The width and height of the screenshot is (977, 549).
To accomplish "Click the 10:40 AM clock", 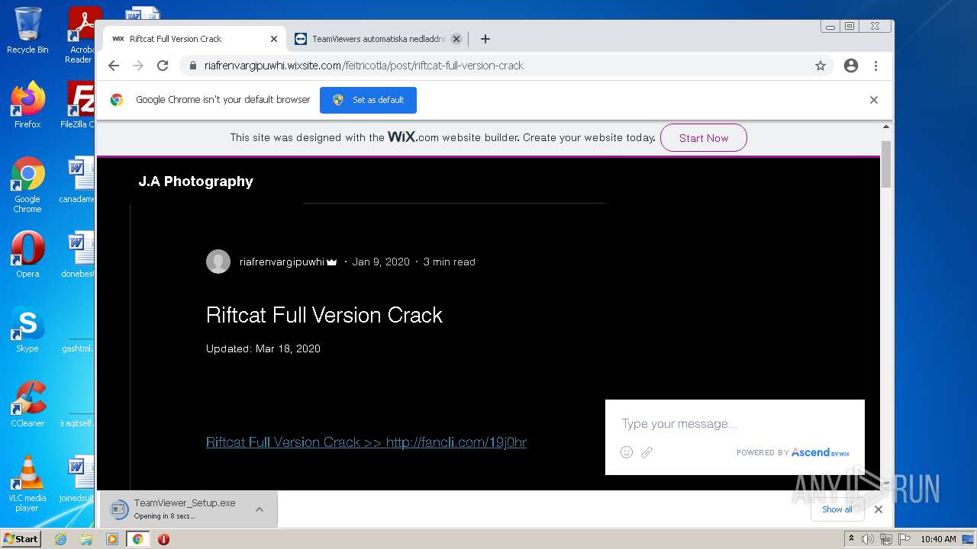I will [x=938, y=539].
